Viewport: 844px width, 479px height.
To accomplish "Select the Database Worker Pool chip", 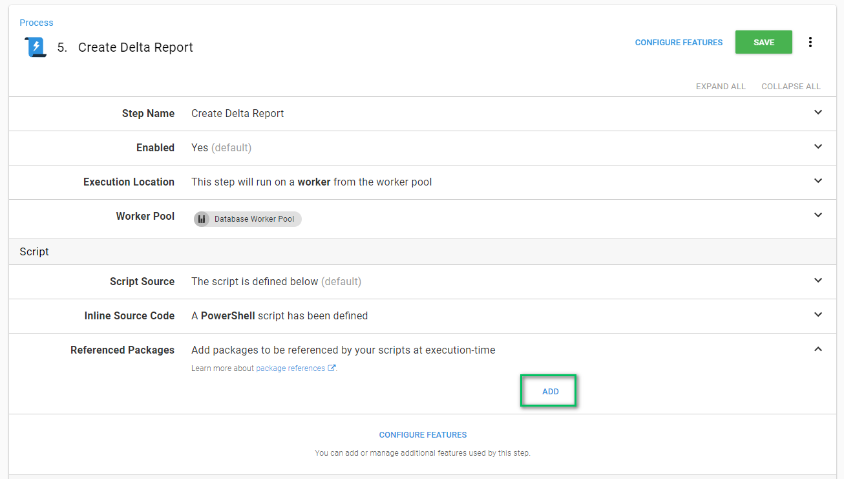I will tap(254, 219).
